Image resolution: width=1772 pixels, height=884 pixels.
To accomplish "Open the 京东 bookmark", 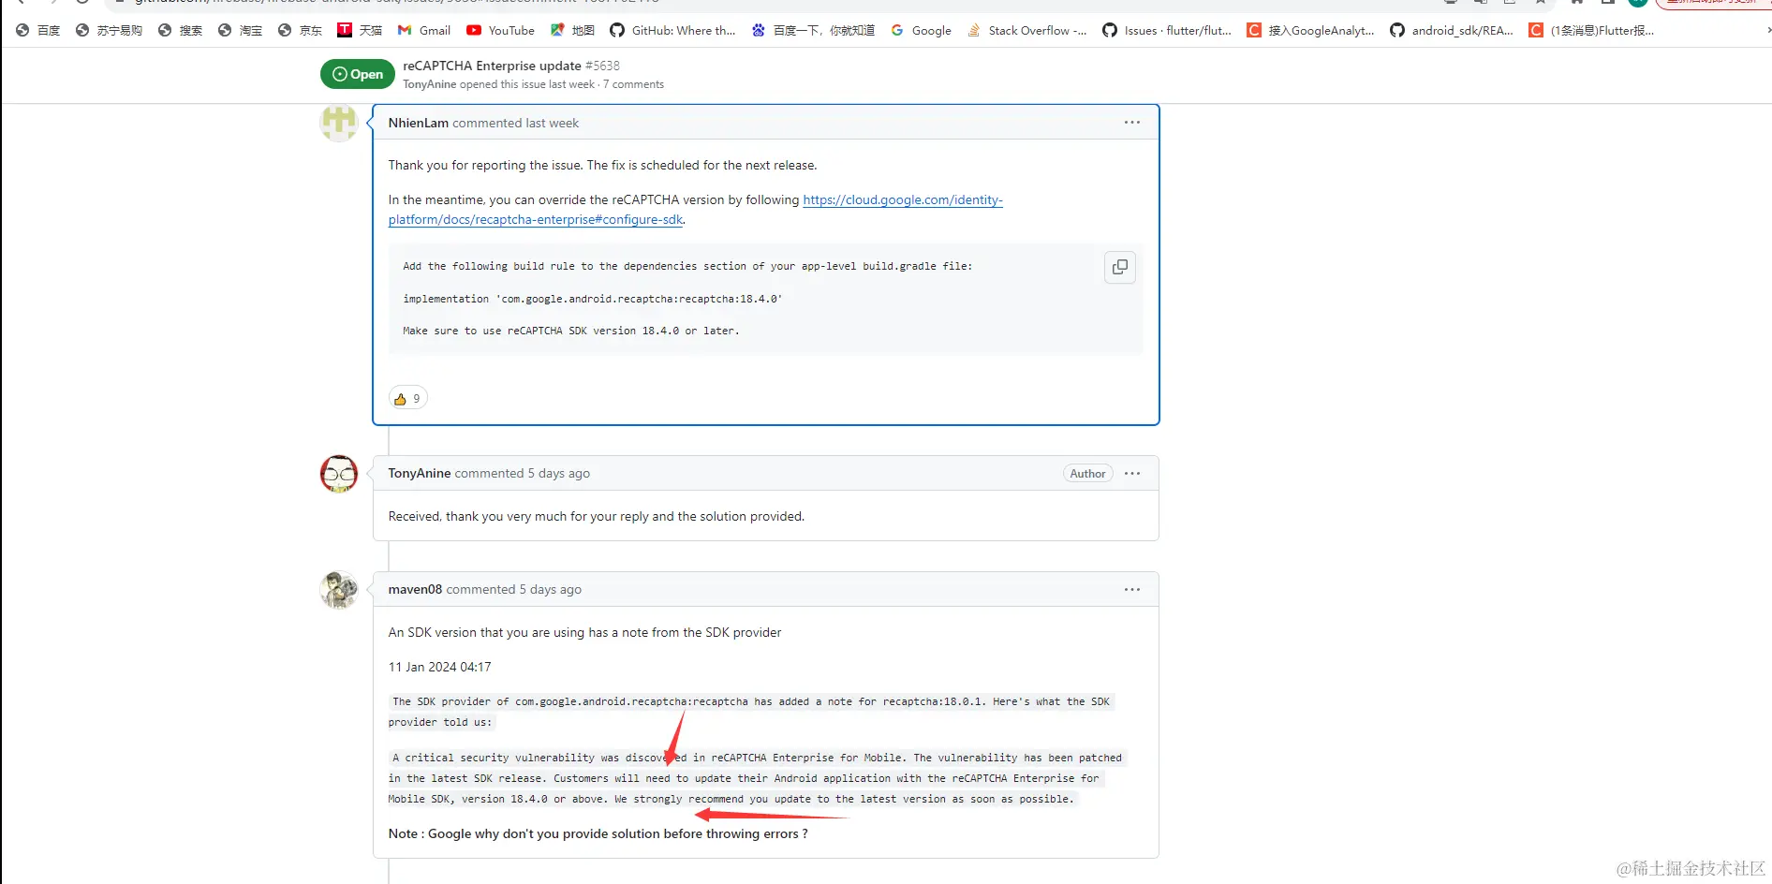I will tap(301, 30).
